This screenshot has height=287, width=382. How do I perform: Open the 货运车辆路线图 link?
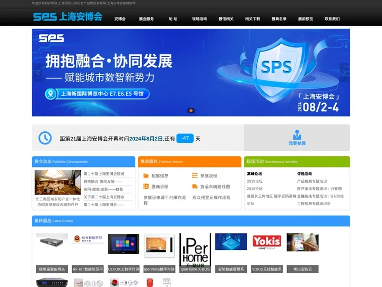coord(215,187)
